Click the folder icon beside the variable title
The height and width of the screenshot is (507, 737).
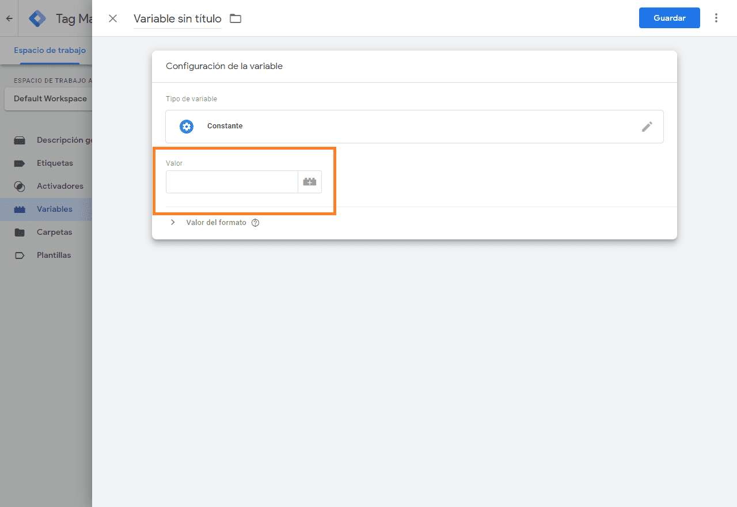235,18
